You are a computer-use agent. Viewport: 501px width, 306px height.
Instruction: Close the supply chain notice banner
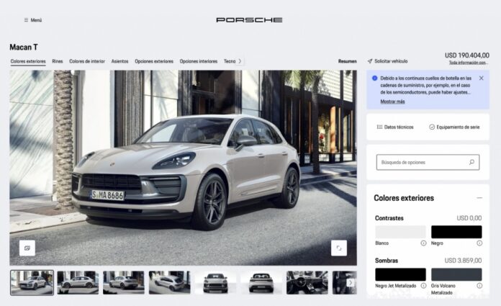point(481,78)
